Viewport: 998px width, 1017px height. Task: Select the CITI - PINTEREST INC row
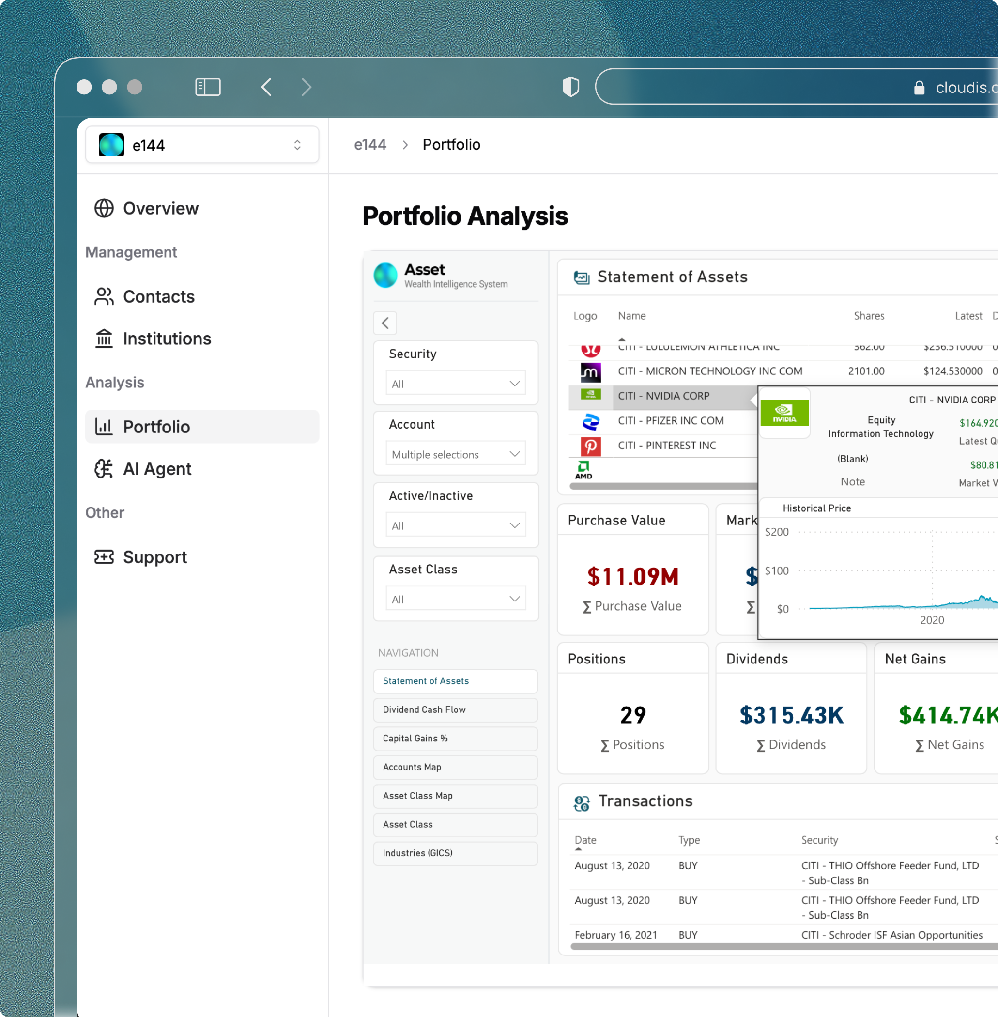click(x=663, y=446)
